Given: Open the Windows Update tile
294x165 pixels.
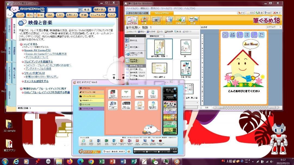Looking at the screenshot, I should [153, 94].
